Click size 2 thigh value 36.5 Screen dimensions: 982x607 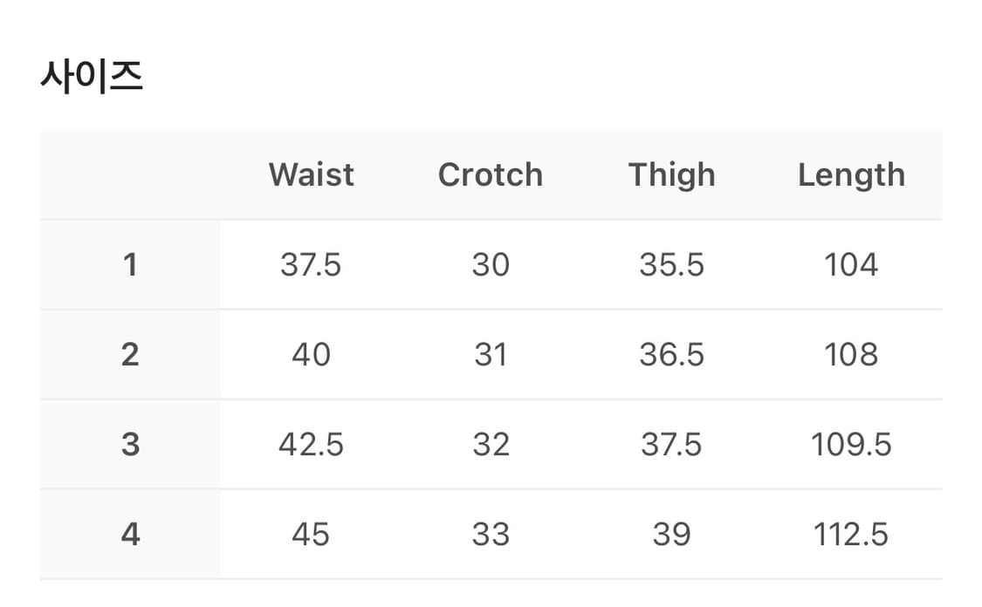671,354
